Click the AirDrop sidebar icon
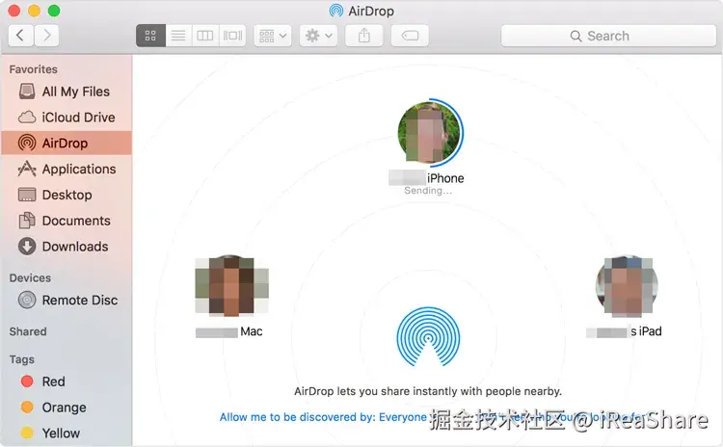Viewport: 723px width, 447px height. [27, 143]
